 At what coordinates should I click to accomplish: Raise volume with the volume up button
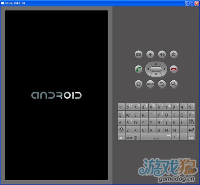(x=162, y=54)
